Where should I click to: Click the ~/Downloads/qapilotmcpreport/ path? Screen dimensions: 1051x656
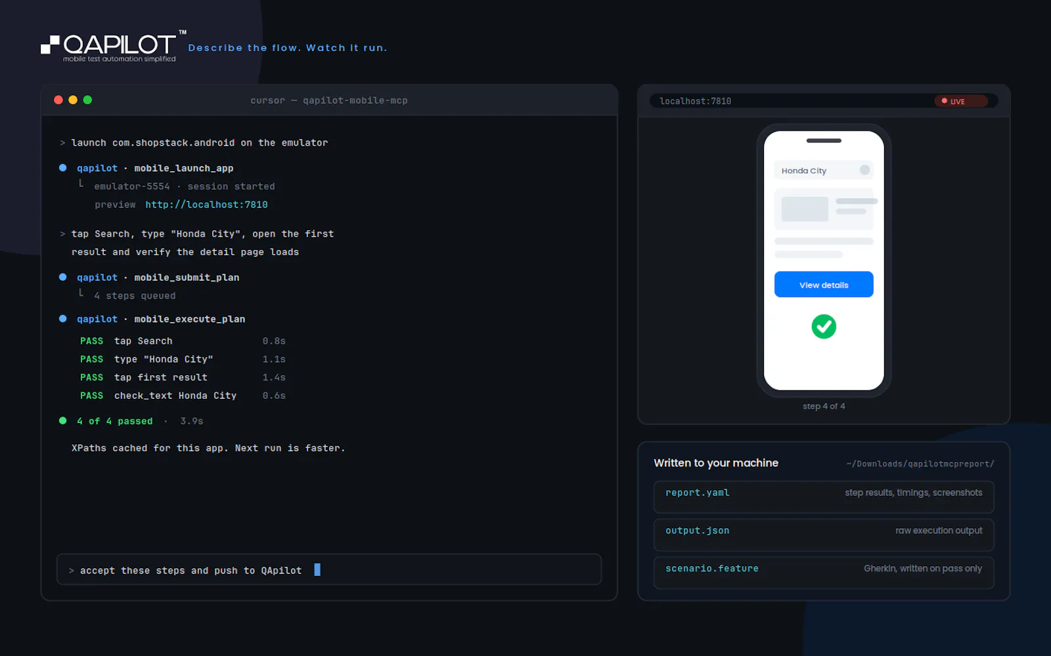[x=920, y=464]
